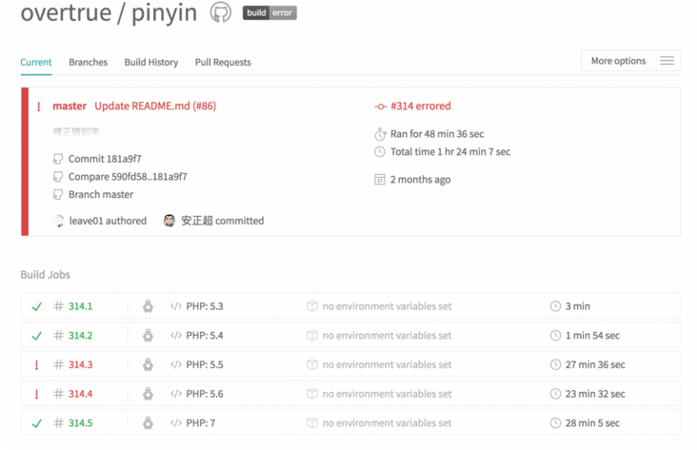Click the clock icon on job 314.4
Screen dimensions: 697x450
click(x=555, y=394)
